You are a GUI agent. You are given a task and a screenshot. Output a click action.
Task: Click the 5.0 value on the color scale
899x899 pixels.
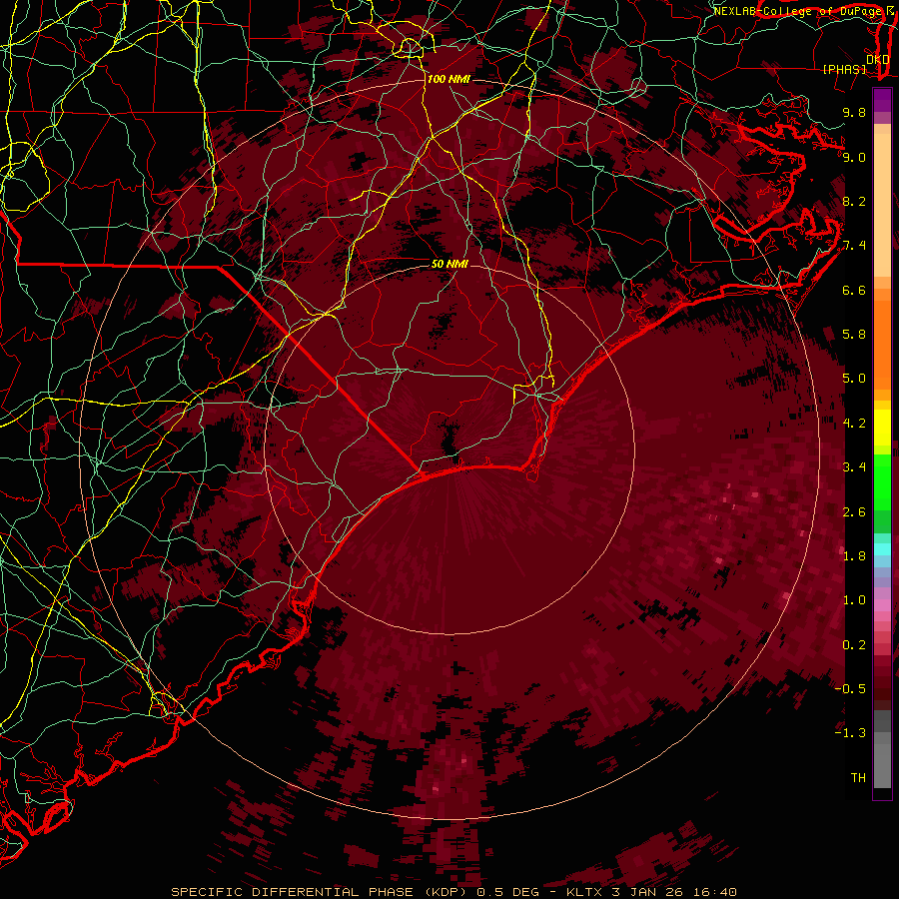point(854,379)
